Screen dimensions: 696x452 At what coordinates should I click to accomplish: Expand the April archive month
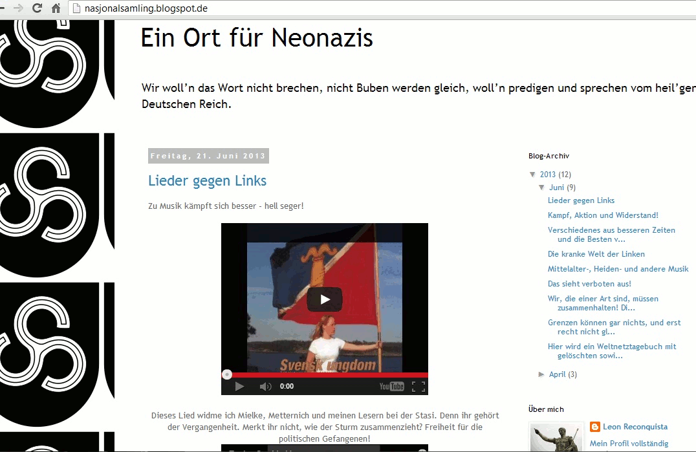pos(541,374)
